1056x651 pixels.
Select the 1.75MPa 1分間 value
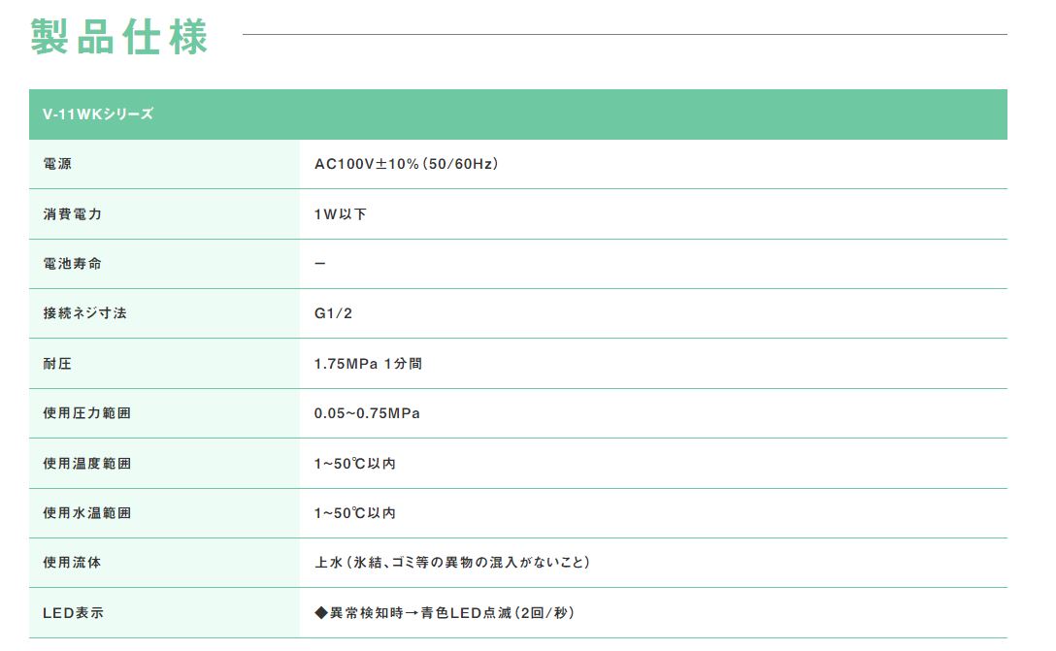pos(368,364)
